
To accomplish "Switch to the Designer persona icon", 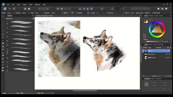I will pyautogui.click(x=5, y=9).
